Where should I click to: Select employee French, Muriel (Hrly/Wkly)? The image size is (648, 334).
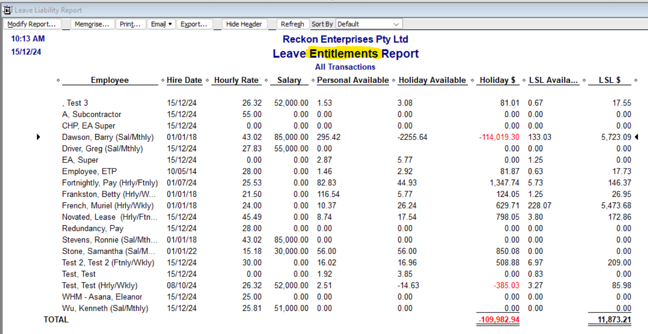point(108,206)
